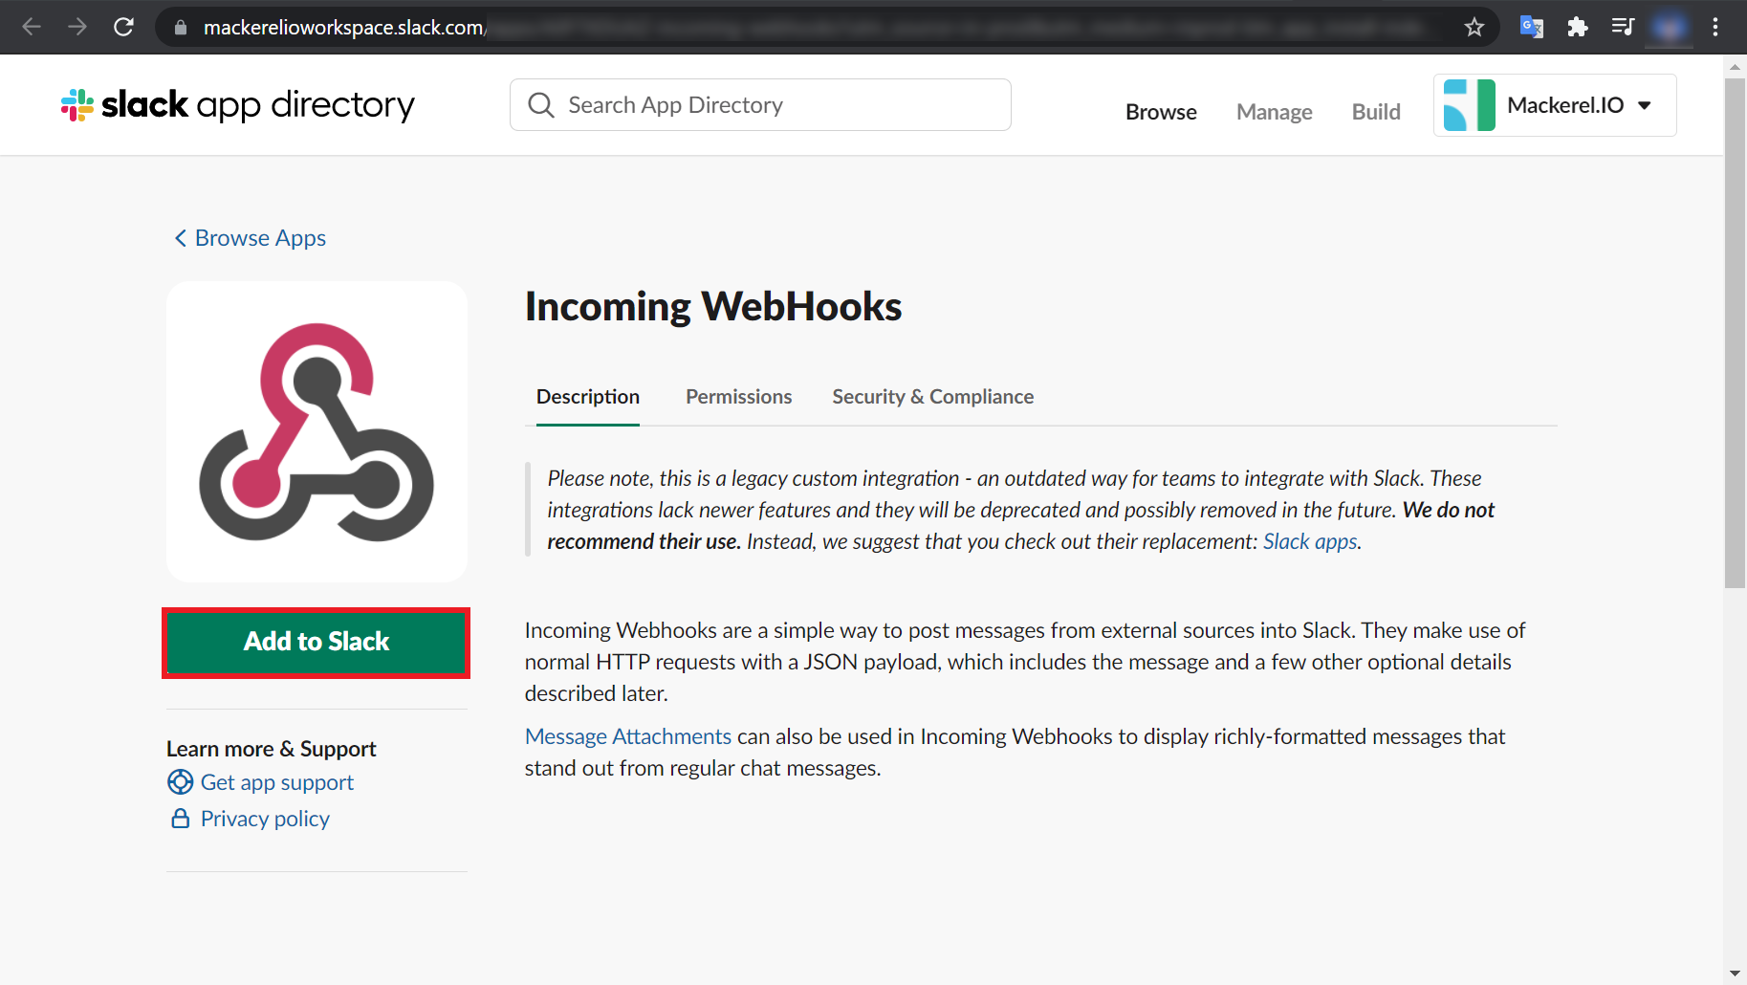This screenshot has width=1747, height=985.
Task: Toggle the bookmark star for this page
Action: (1474, 27)
